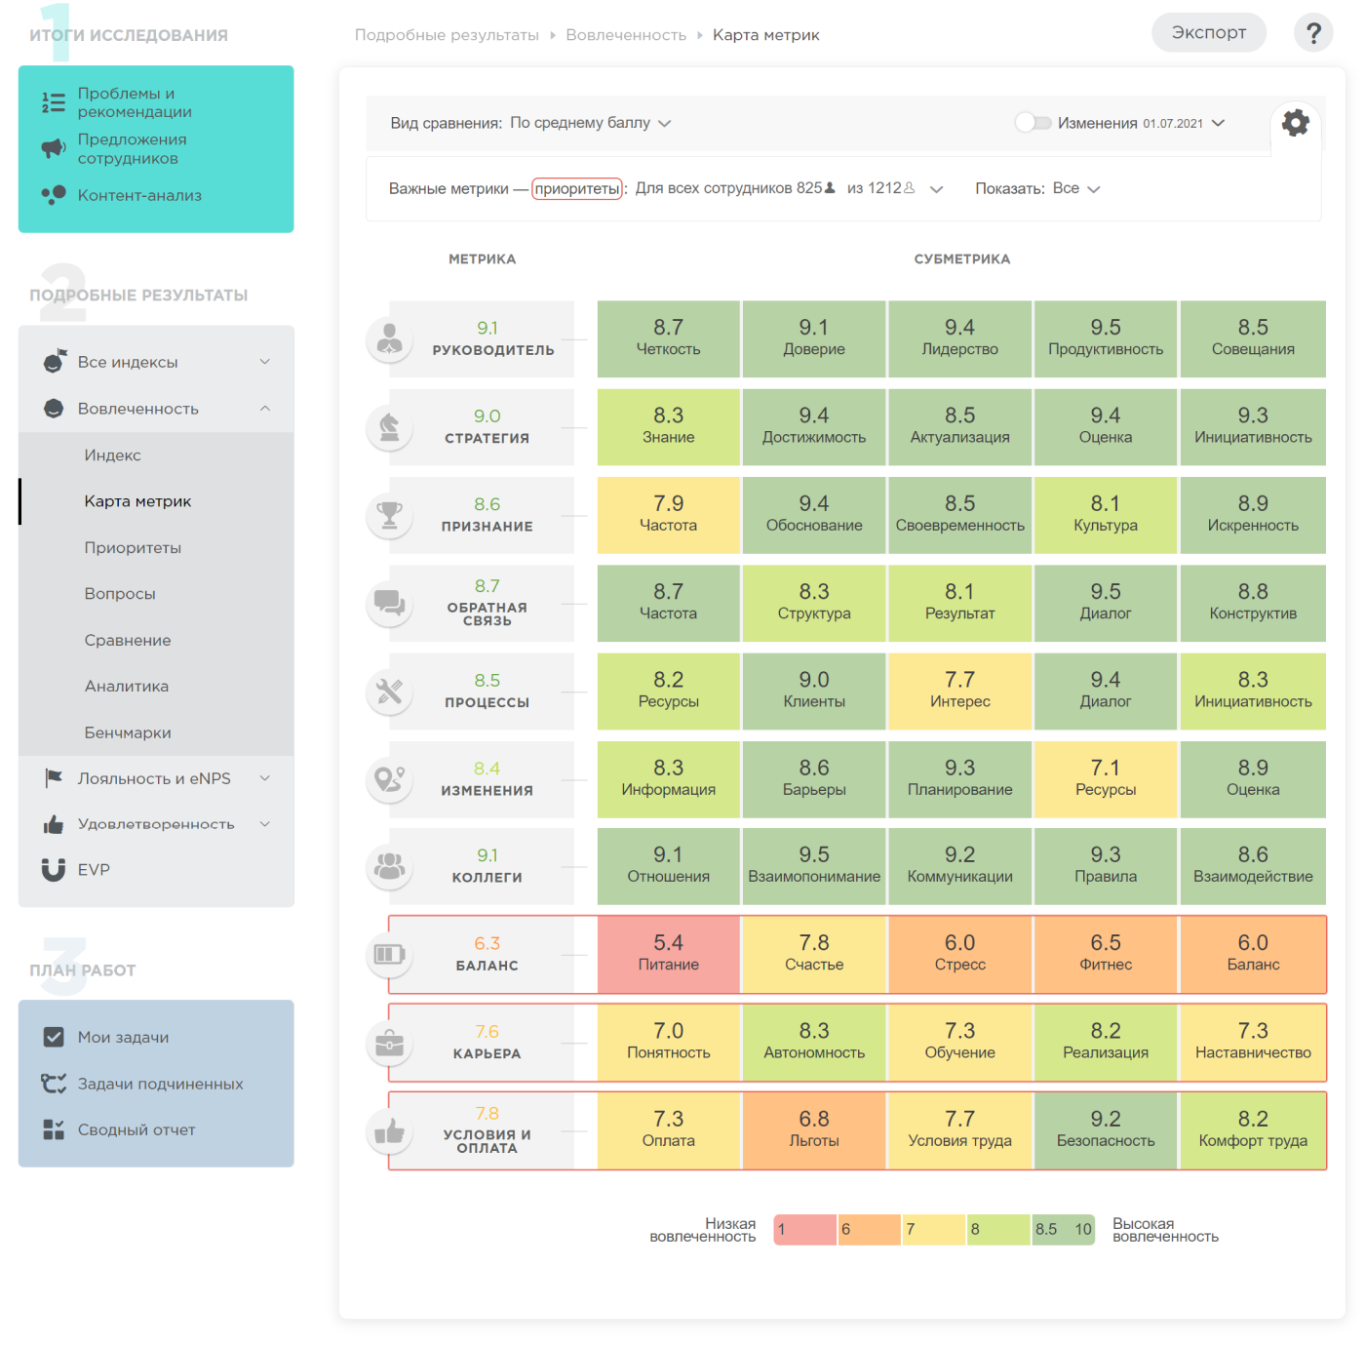The width and height of the screenshot is (1365, 1345).
Task: Click the Руководитель metric person icon
Action: pyautogui.click(x=390, y=339)
